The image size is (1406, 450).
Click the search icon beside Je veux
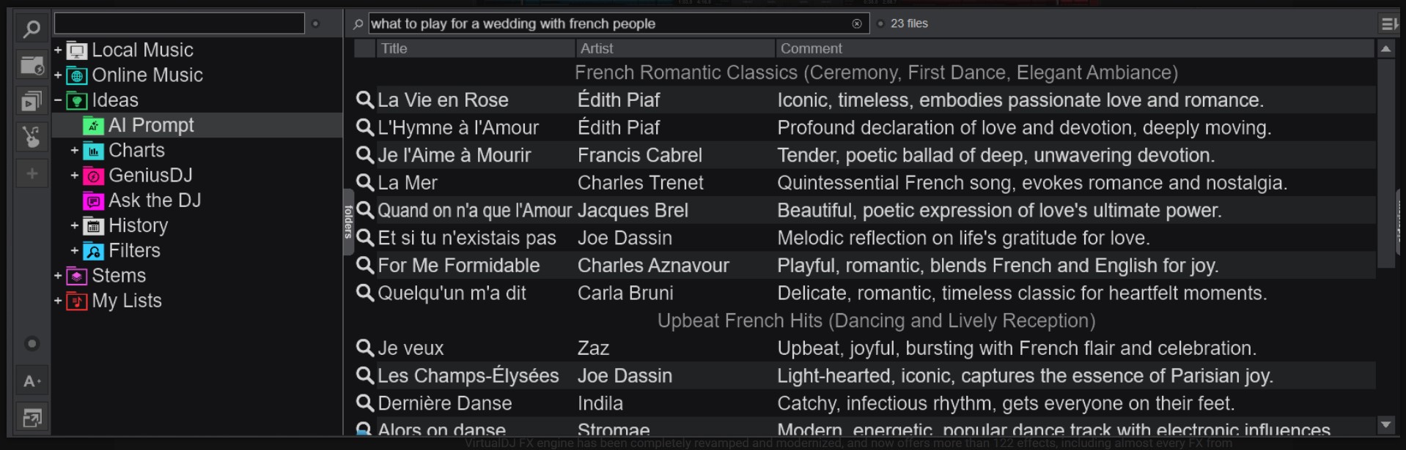click(364, 348)
